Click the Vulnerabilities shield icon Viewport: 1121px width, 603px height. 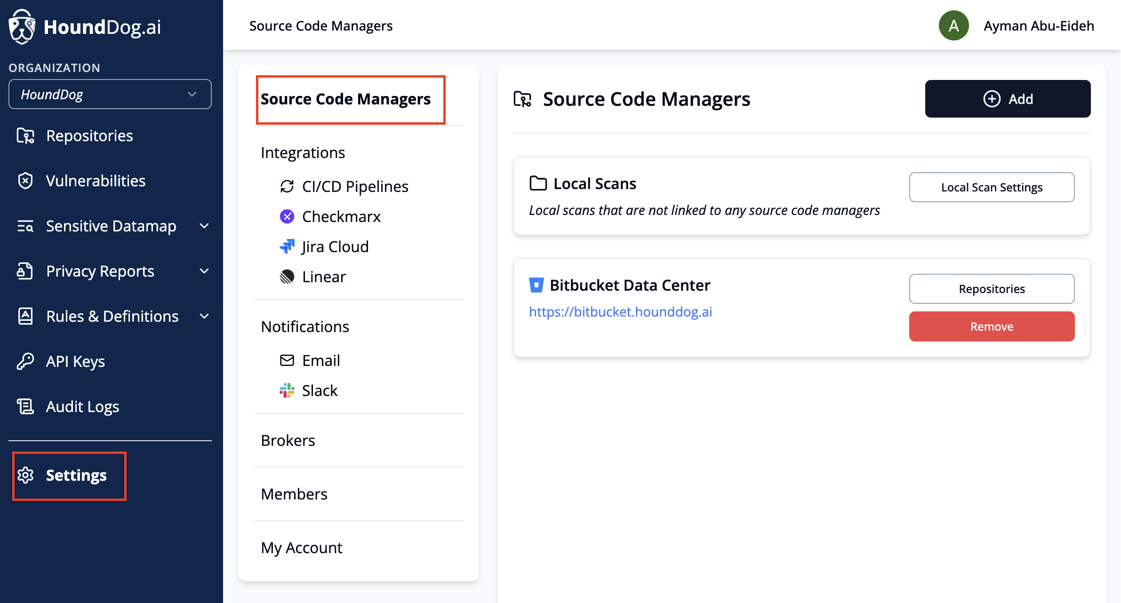pyautogui.click(x=25, y=181)
